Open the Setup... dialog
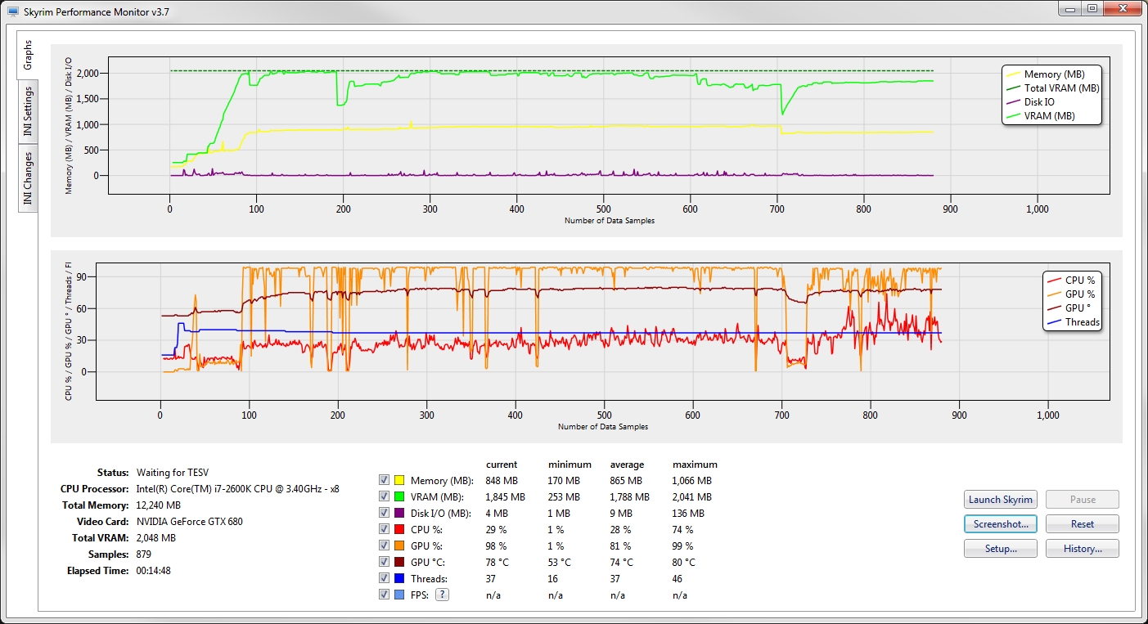 coord(1001,549)
